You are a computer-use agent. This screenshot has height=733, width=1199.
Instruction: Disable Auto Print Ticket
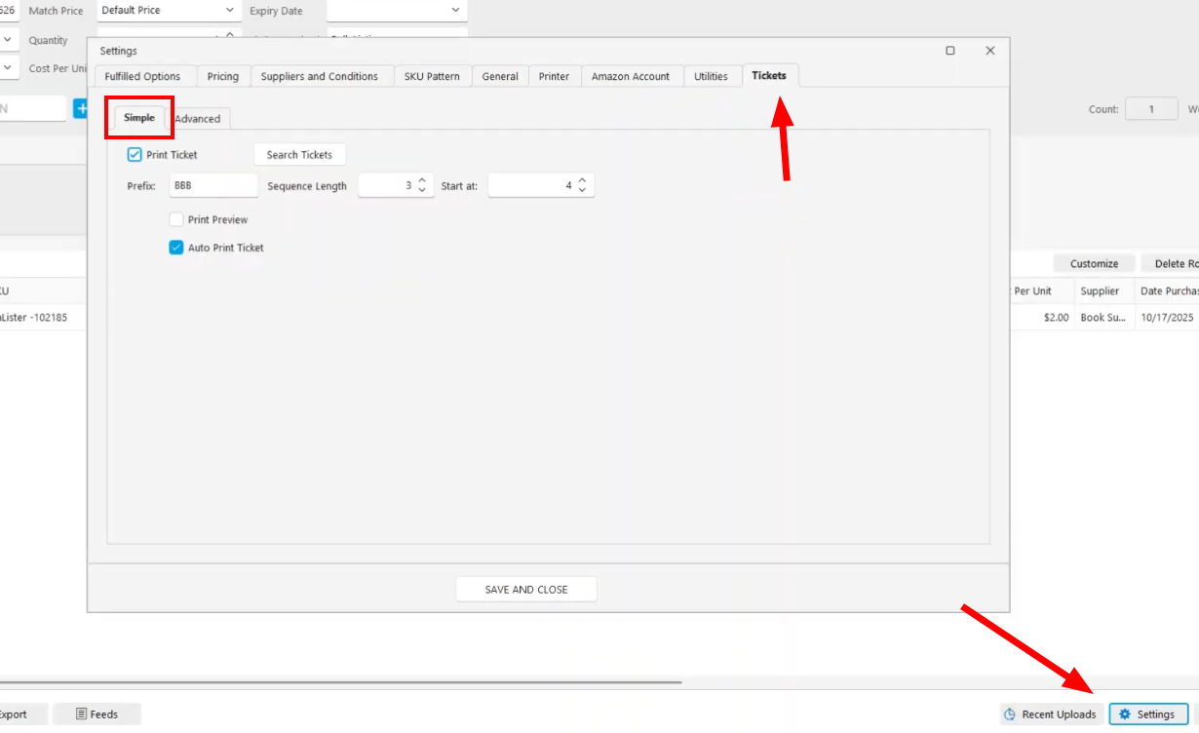point(176,248)
